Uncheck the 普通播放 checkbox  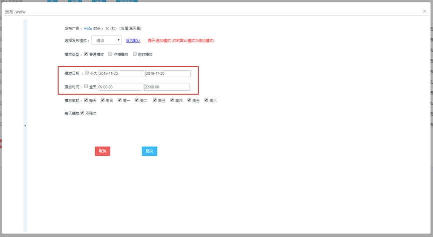click(x=86, y=54)
